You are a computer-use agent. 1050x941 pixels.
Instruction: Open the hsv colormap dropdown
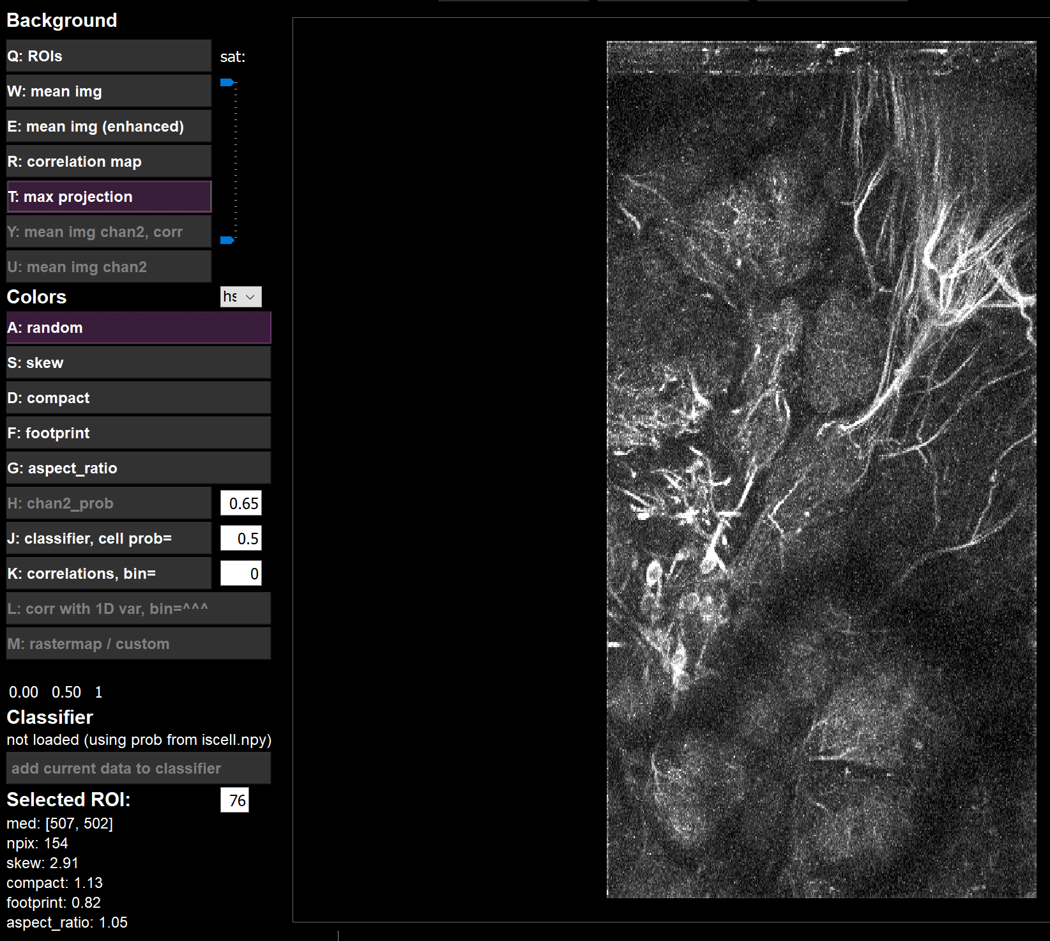(241, 296)
